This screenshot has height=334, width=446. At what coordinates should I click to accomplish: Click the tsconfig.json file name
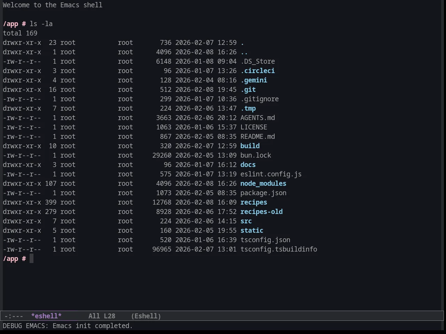[x=265, y=240]
